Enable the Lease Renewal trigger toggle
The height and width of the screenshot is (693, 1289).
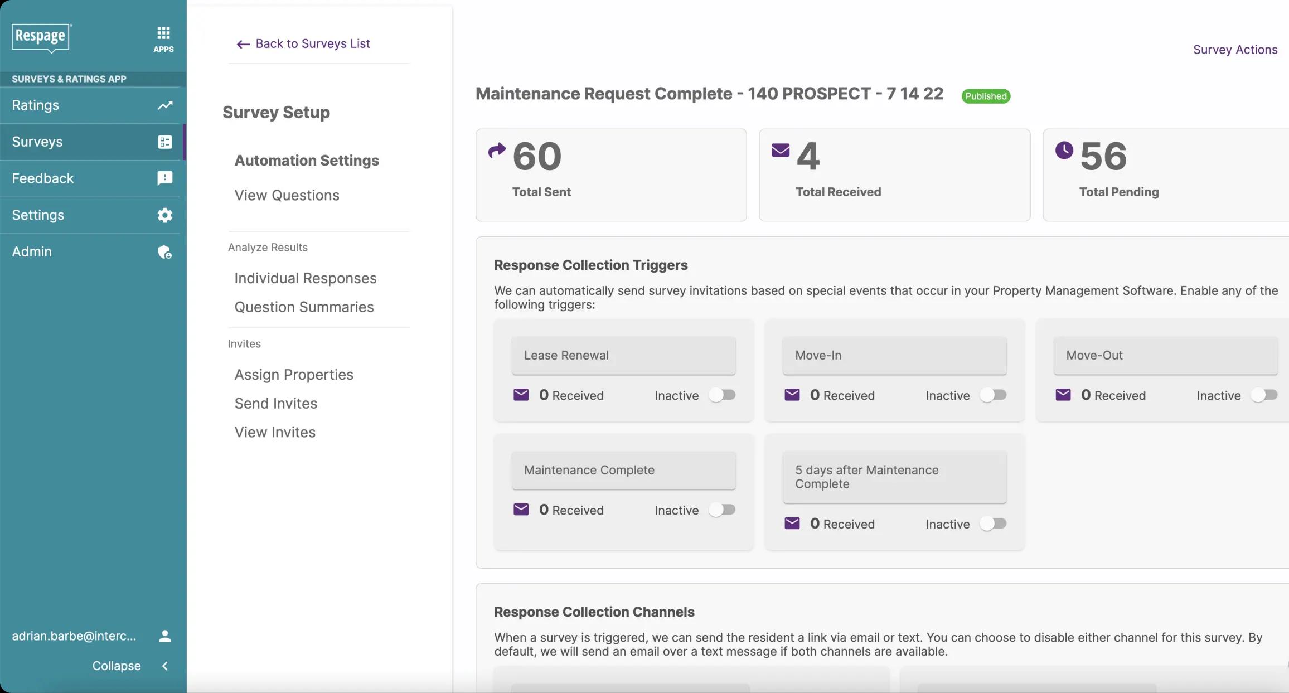coord(723,395)
